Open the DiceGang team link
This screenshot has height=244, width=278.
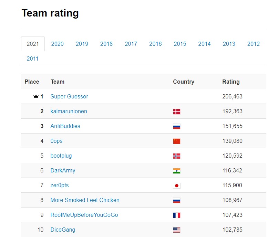pyautogui.click(x=63, y=230)
